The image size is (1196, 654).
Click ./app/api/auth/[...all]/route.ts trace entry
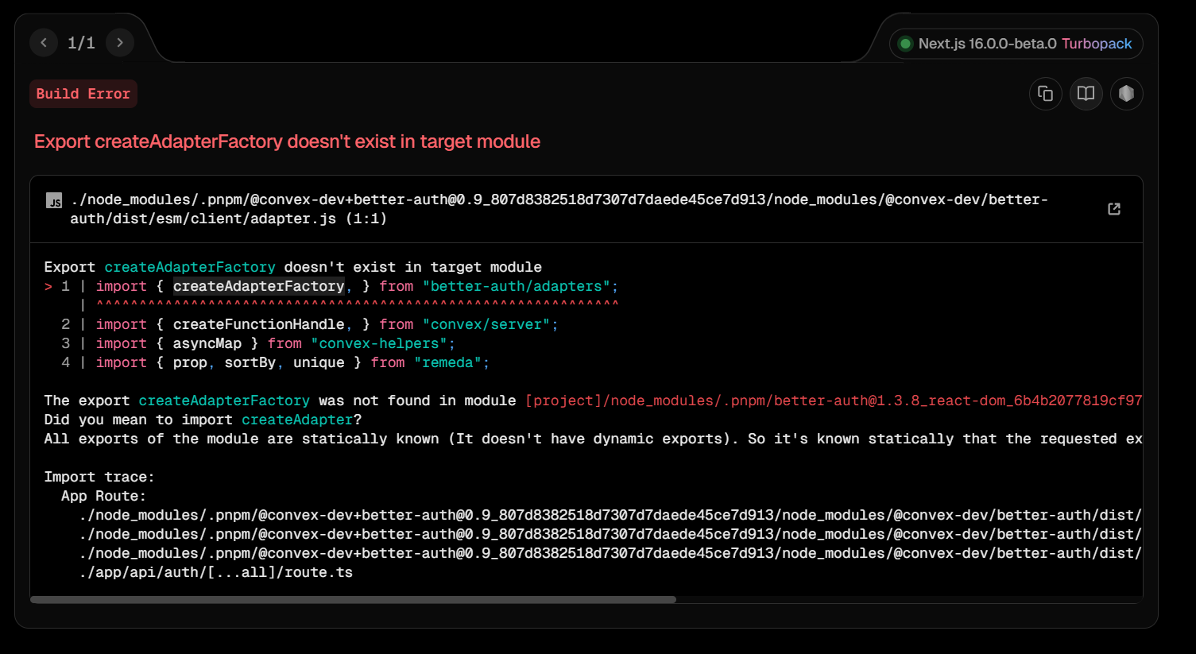[x=215, y=572]
